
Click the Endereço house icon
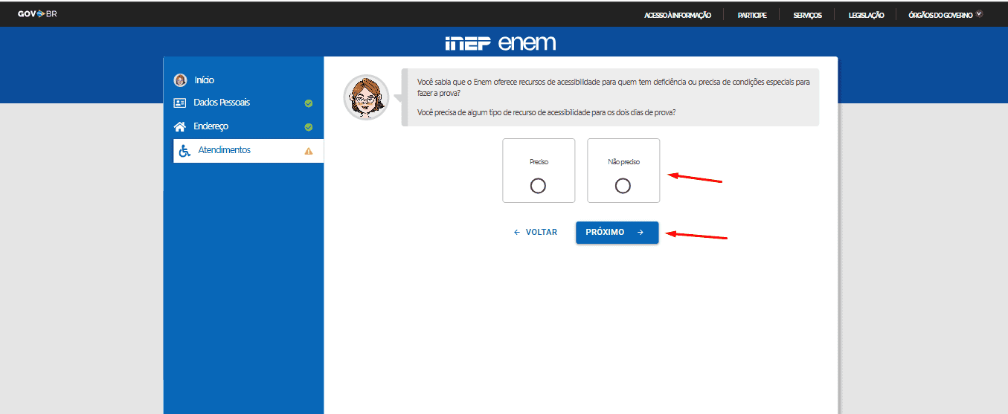tap(180, 126)
